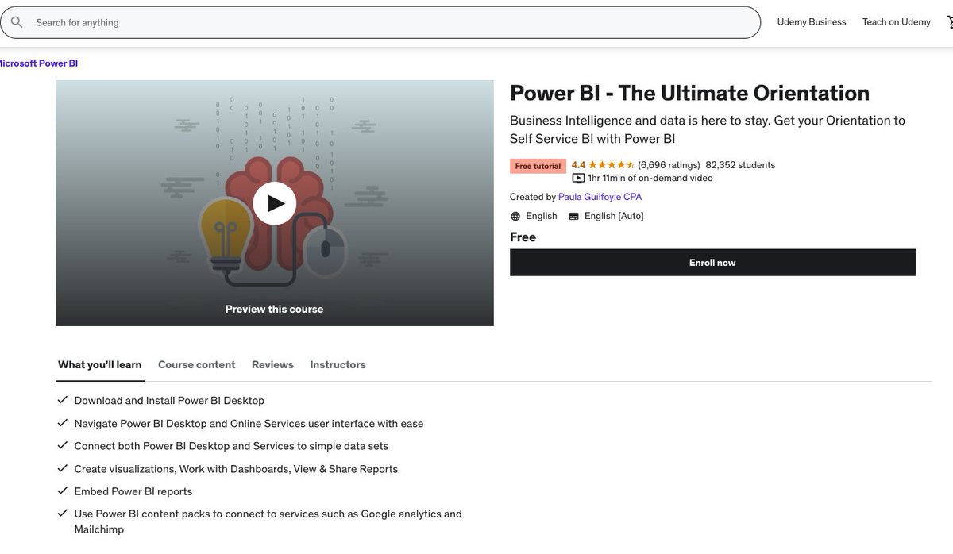The image size is (953, 554).
Task: Click the Teach on Udemy link
Action: [896, 21]
